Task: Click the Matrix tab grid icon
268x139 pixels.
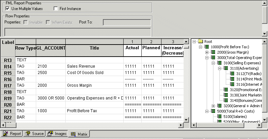Action: [73, 134]
